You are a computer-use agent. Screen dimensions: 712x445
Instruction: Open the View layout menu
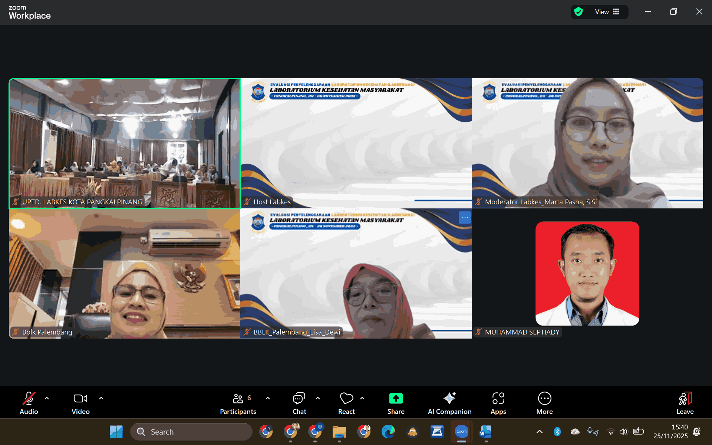coord(607,12)
